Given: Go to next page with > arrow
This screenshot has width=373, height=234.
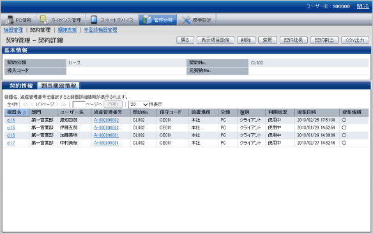Looking at the screenshot, I should pos(57,105).
